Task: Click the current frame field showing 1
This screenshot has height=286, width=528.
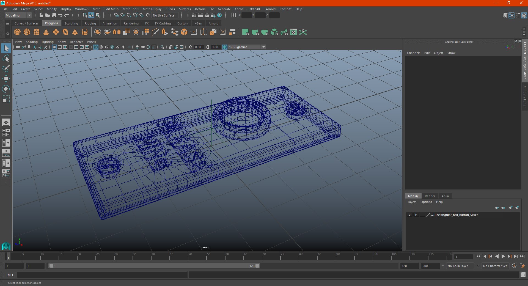Action: [x=464, y=257]
